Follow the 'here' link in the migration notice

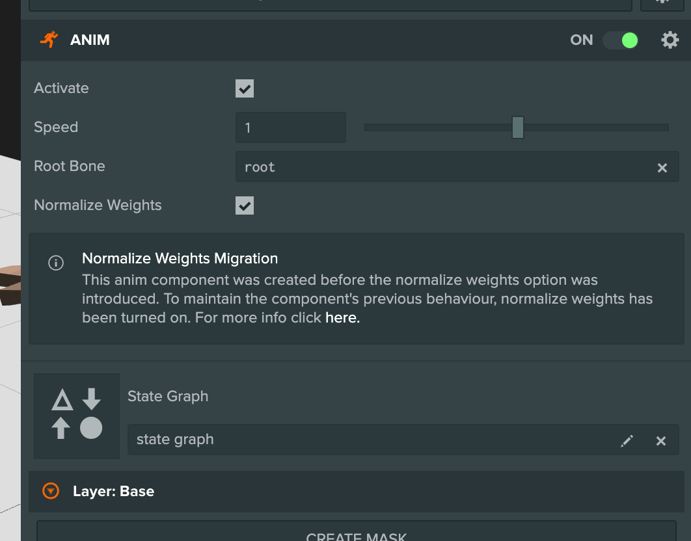(340, 317)
